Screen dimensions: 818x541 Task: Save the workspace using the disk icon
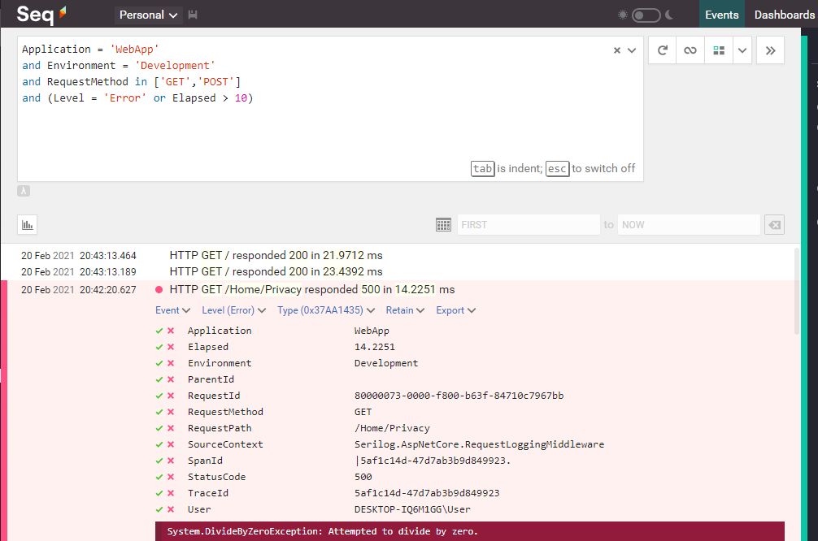193,15
